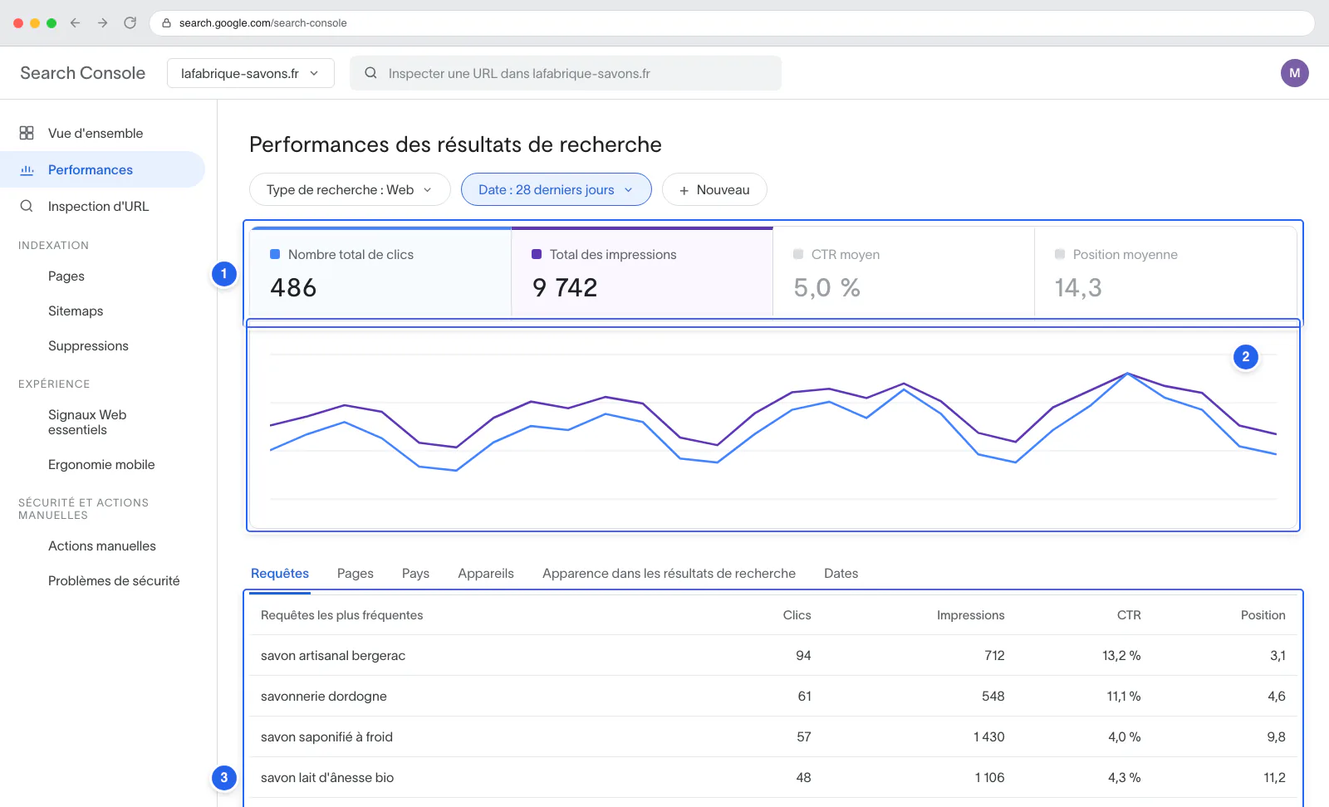Open Apparence dans les résultats de recherche tab

[x=669, y=574]
